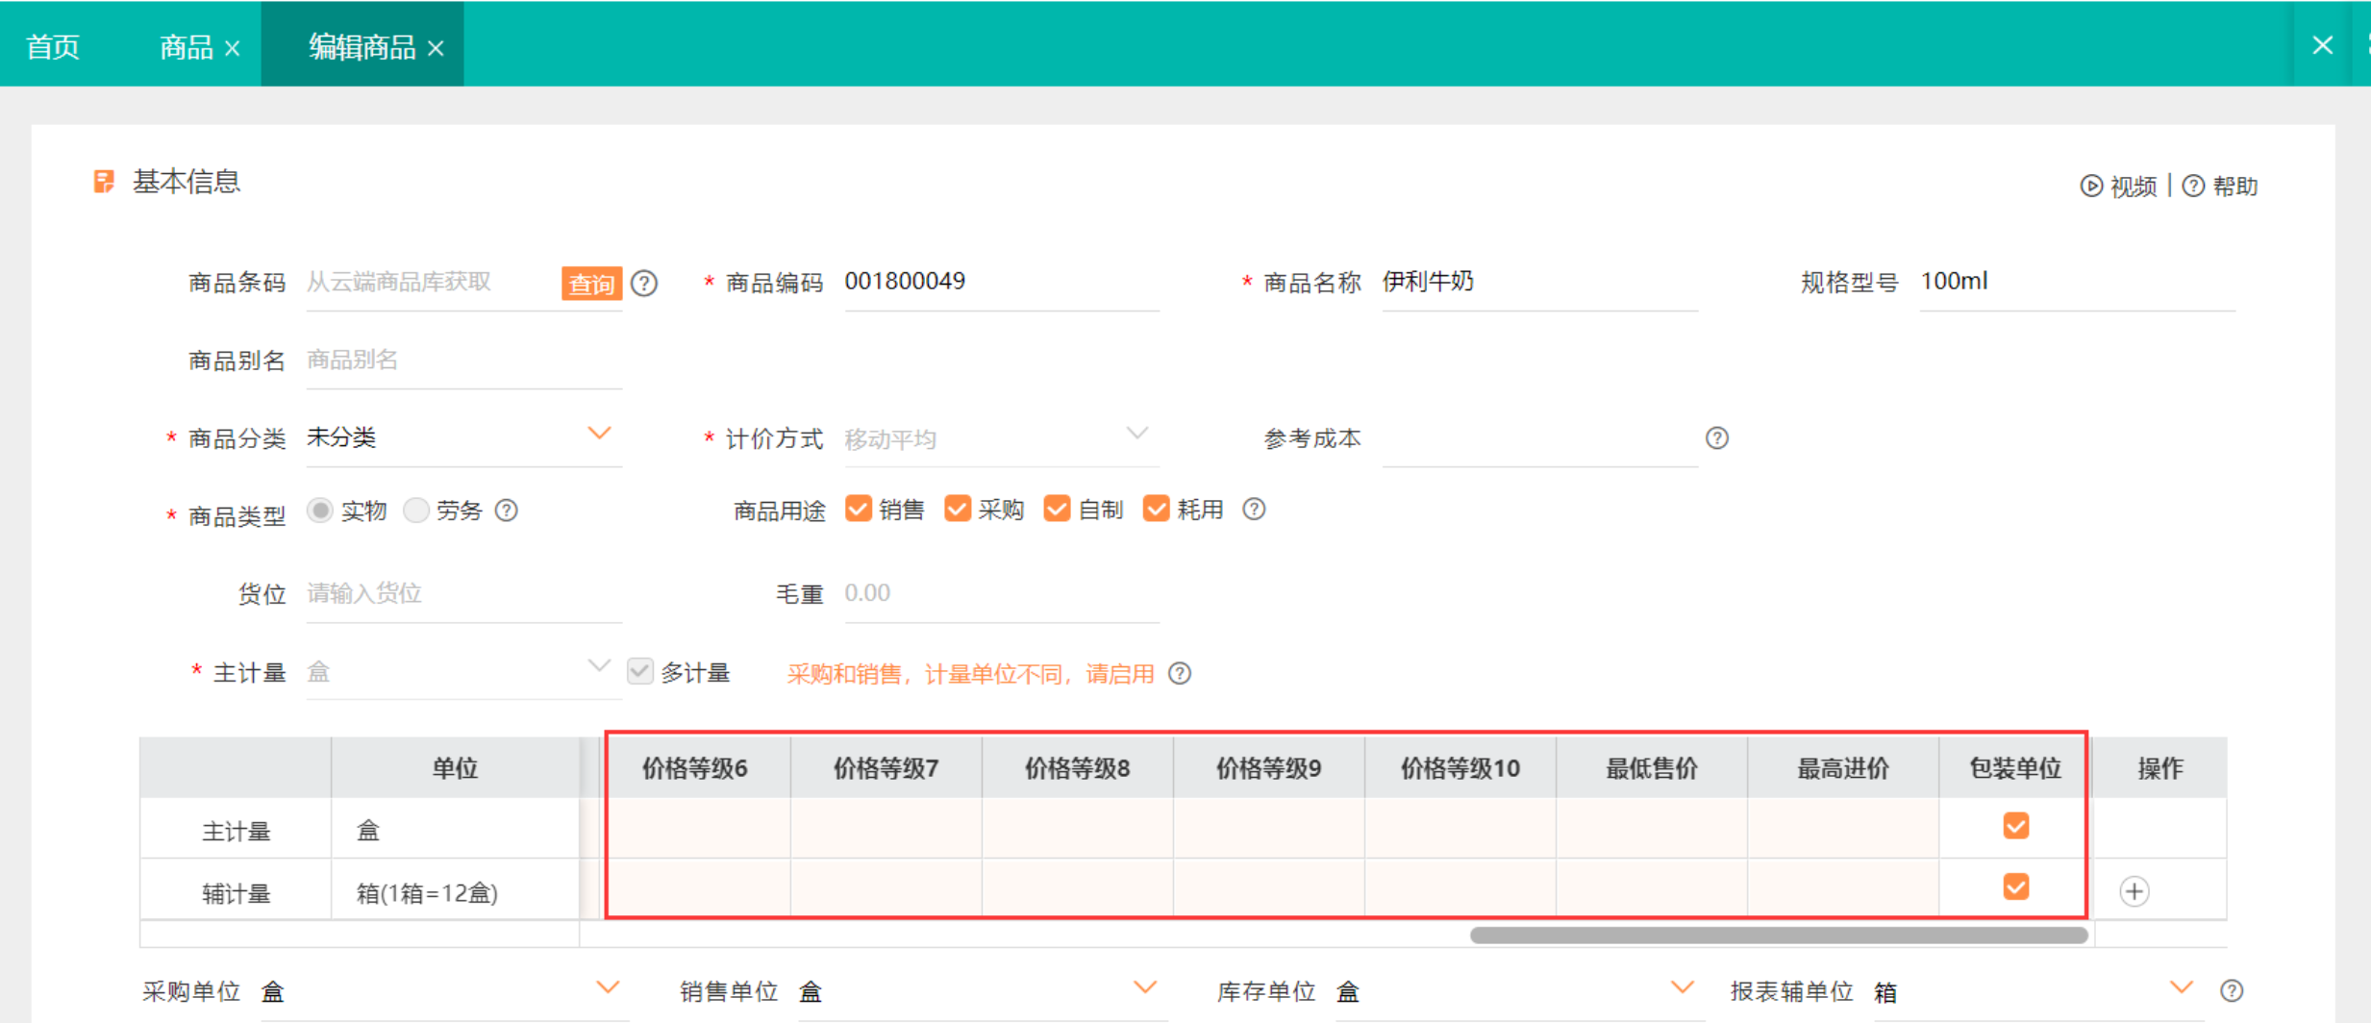Click the 商品用途 help question icon
Viewport: 2371px width, 1023px height.
click(x=1253, y=510)
